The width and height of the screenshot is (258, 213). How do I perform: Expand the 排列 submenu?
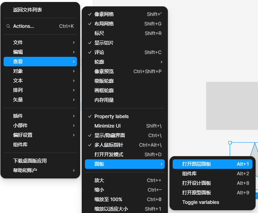40,90
